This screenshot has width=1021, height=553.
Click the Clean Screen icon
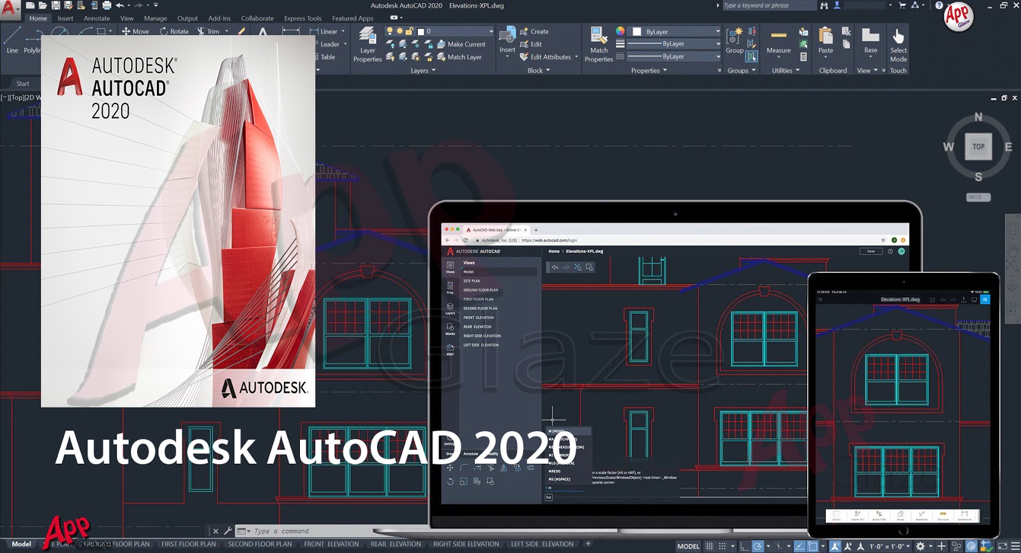1002,546
